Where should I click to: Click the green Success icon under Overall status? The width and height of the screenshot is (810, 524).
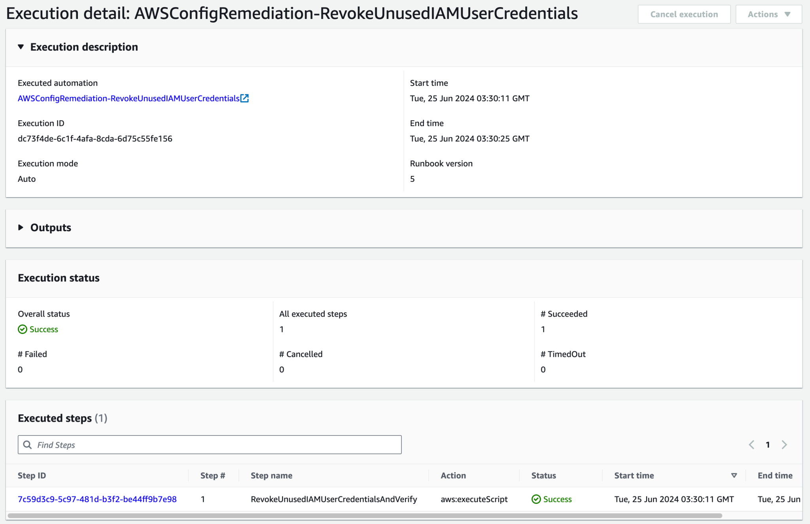[22, 329]
